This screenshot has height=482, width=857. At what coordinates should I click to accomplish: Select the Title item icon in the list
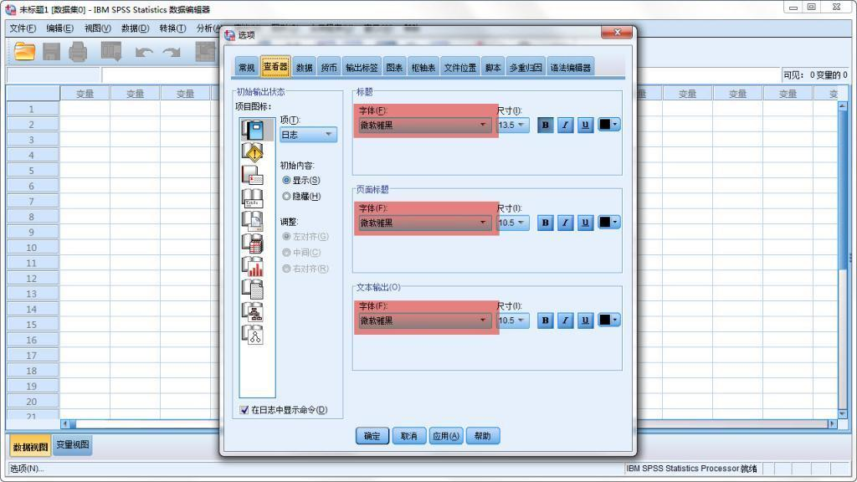pos(253,198)
